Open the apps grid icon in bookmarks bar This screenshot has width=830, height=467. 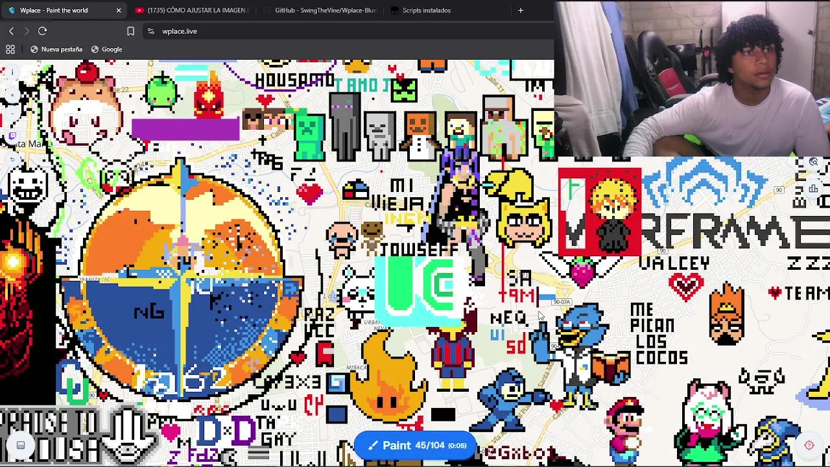click(10, 49)
